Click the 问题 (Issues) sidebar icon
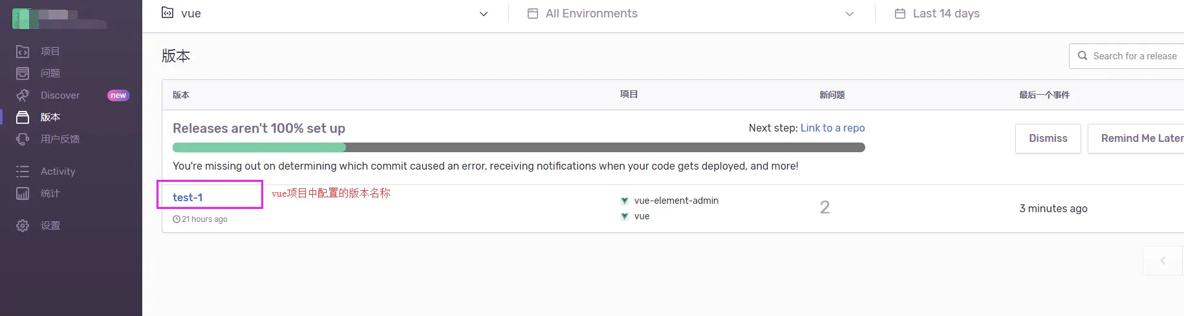Viewport: 1184px width, 316px height. [23, 74]
